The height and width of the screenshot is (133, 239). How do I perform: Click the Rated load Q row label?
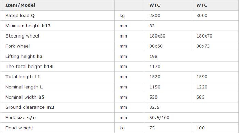tap(20, 16)
